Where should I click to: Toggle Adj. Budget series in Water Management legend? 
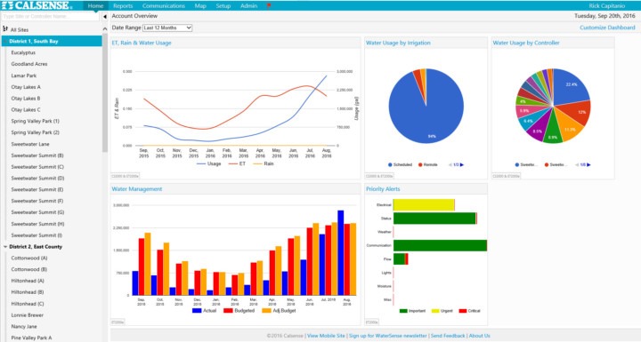279,311
